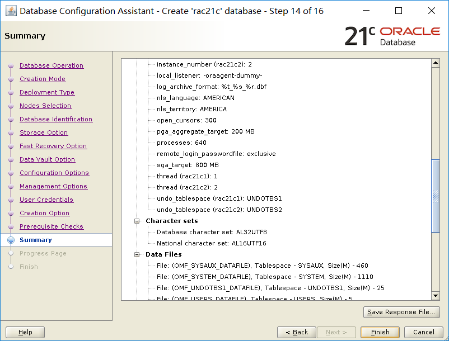Open Fast Recovery Option step
The image size is (449, 341).
coord(53,146)
